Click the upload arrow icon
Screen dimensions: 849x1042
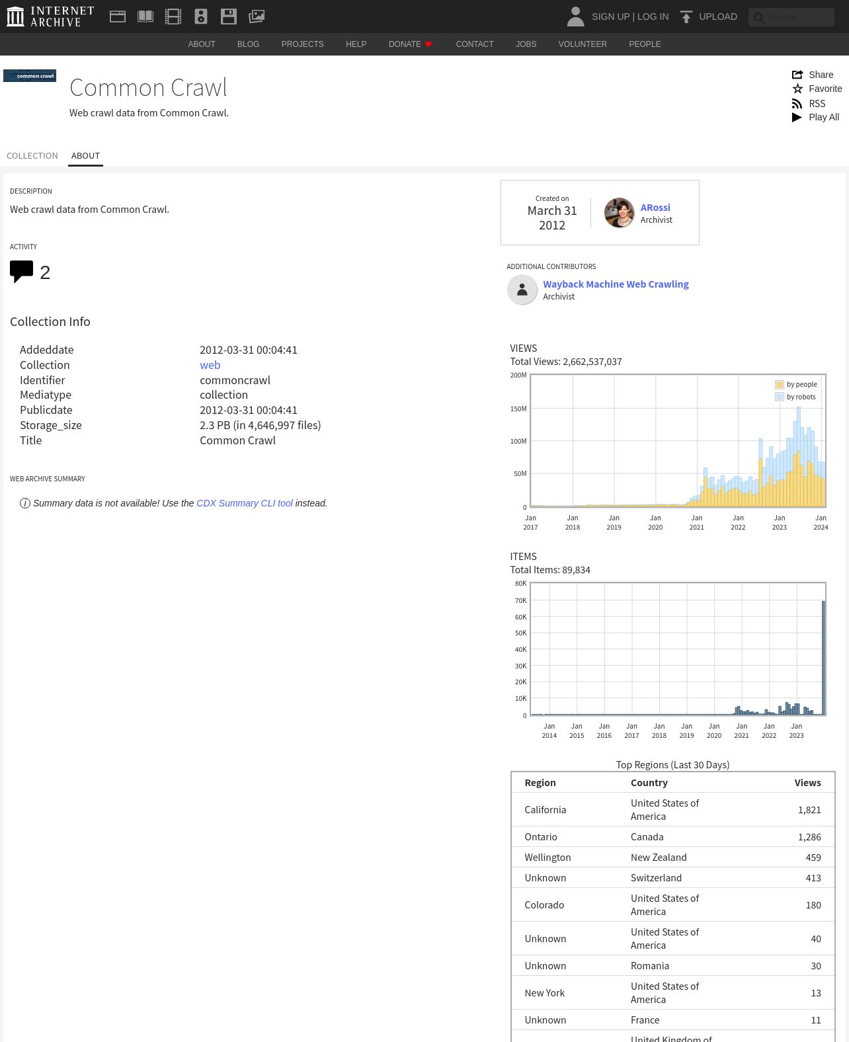point(686,17)
